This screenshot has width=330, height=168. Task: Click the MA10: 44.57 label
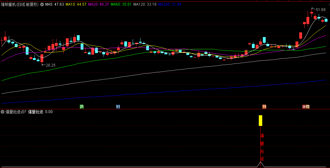tap(76, 4)
